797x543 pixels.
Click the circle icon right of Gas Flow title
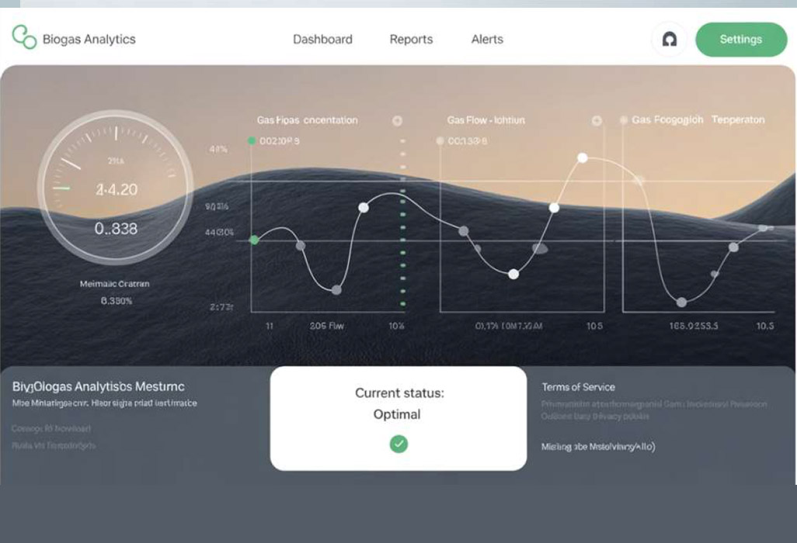click(x=597, y=121)
